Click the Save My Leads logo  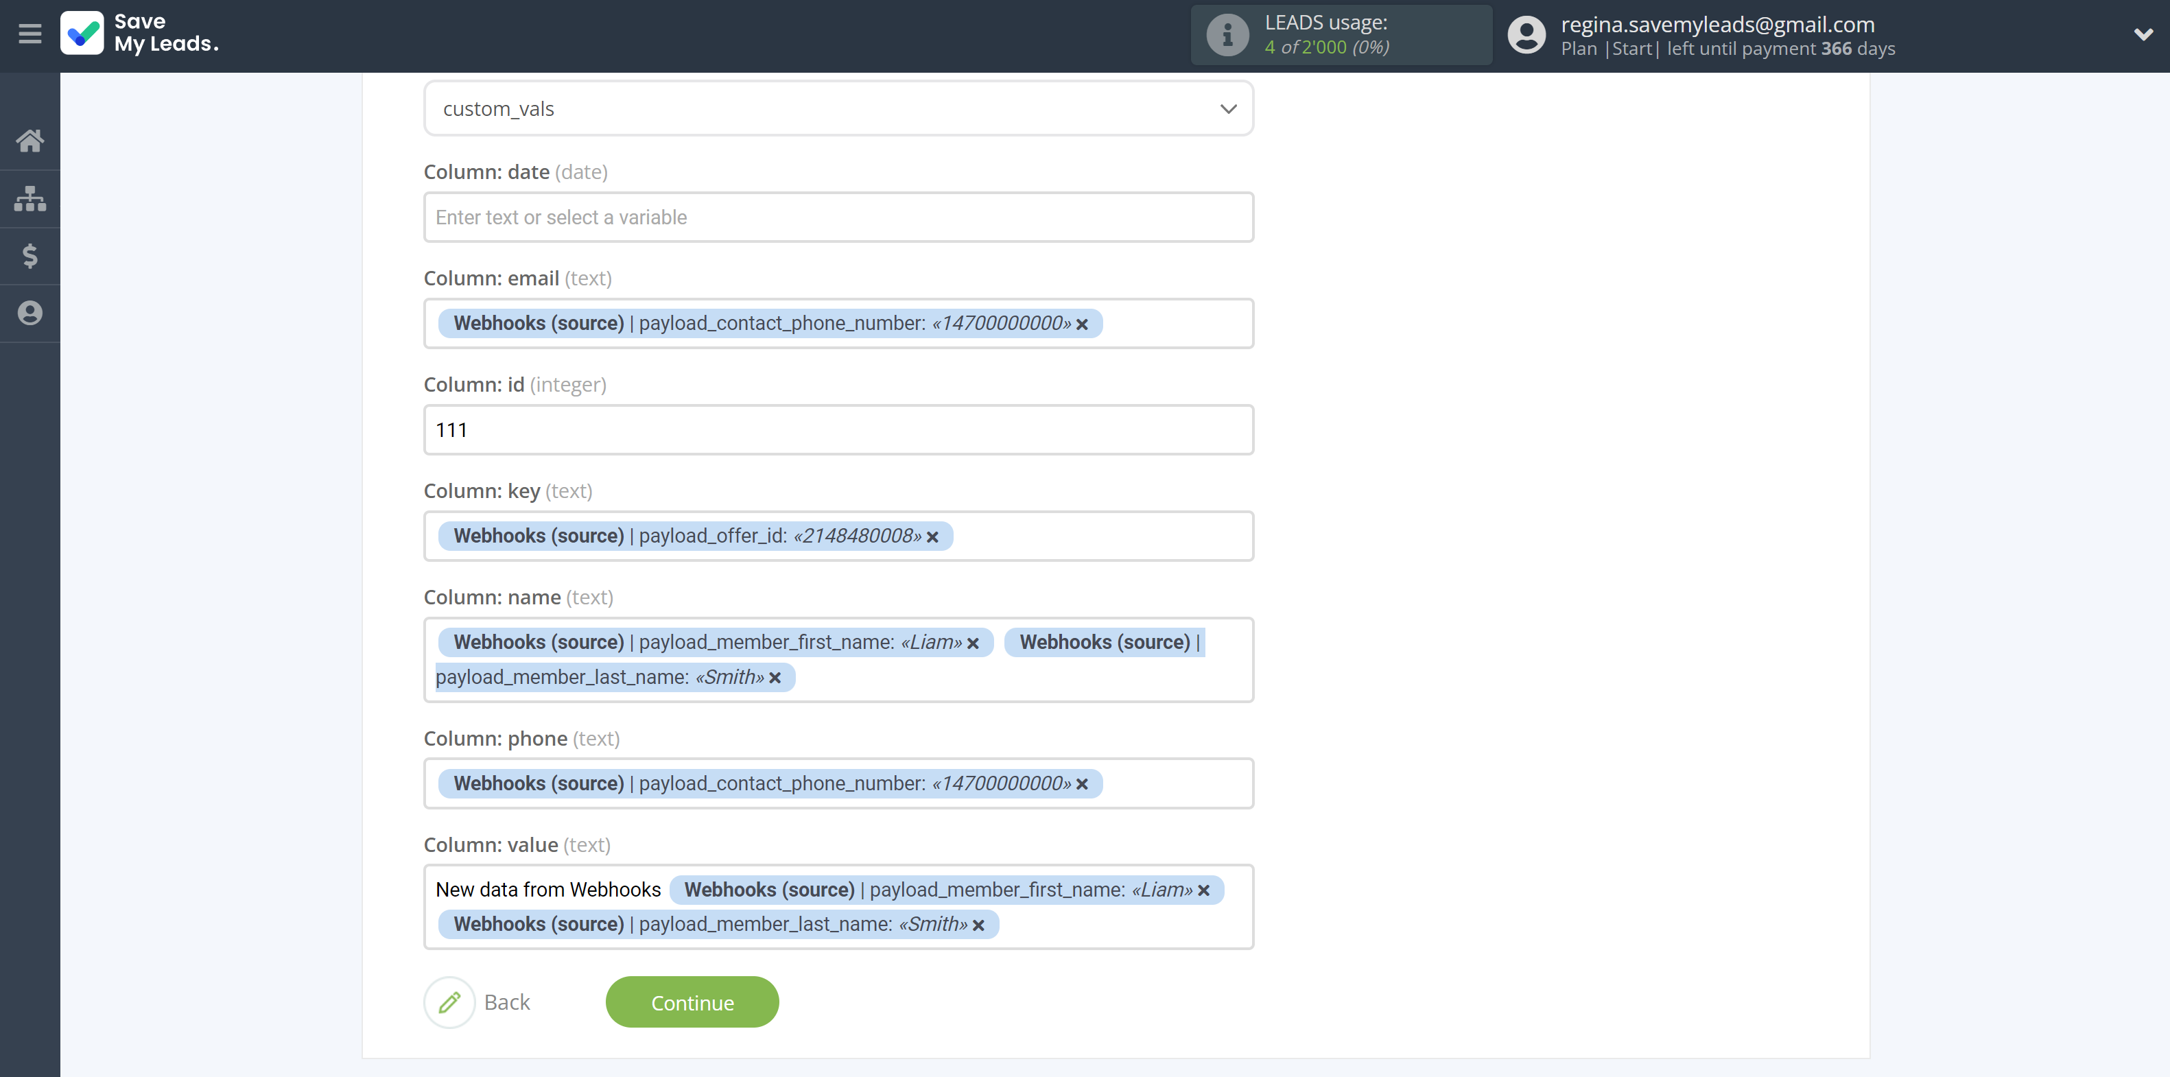pyautogui.click(x=140, y=34)
